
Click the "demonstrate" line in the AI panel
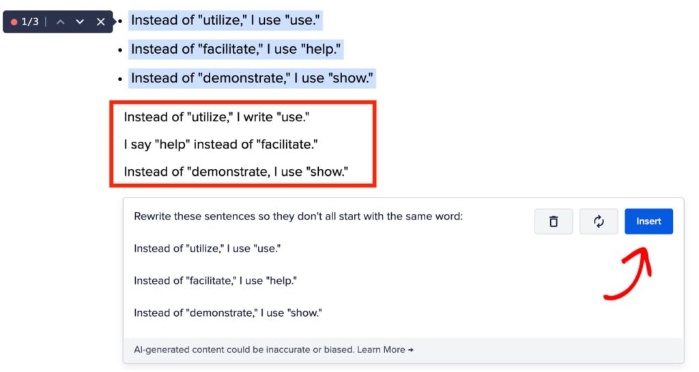[227, 313]
